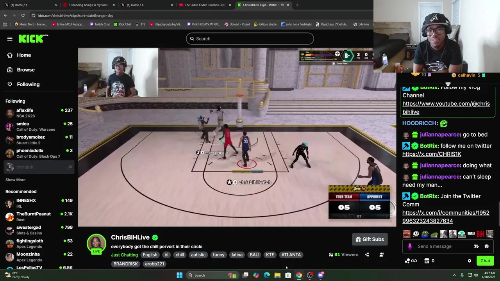Open Discord from the taskbar
Screen dimensions: 500x281
click(321, 275)
